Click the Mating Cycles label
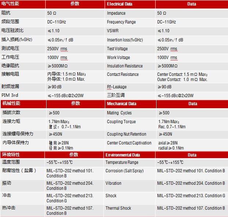The width and height of the screenshot is (228, 217). click(119, 113)
